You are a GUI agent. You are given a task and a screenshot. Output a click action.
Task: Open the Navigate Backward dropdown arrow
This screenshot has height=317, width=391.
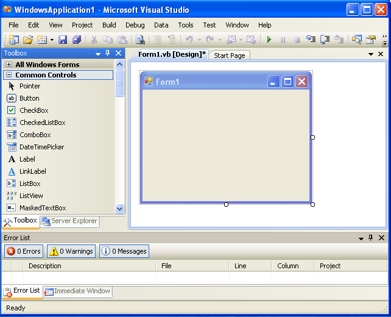point(241,40)
